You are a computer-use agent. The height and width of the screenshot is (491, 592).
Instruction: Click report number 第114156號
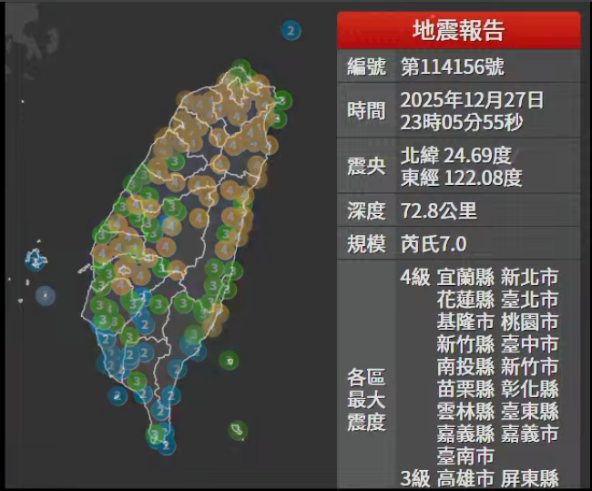click(452, 66)
